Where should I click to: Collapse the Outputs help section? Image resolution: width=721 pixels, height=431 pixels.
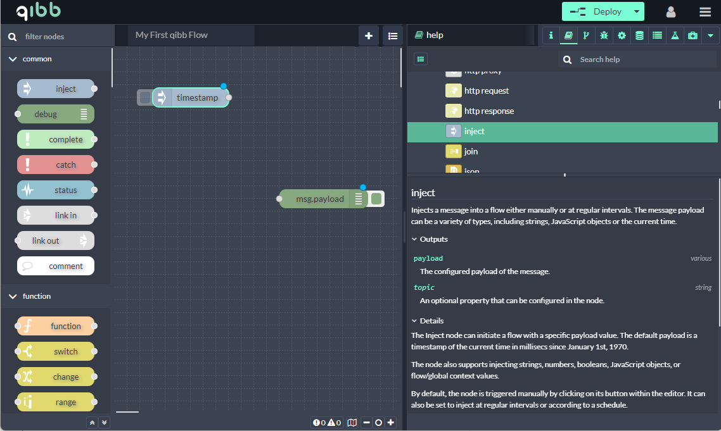(x=430, y=239)
